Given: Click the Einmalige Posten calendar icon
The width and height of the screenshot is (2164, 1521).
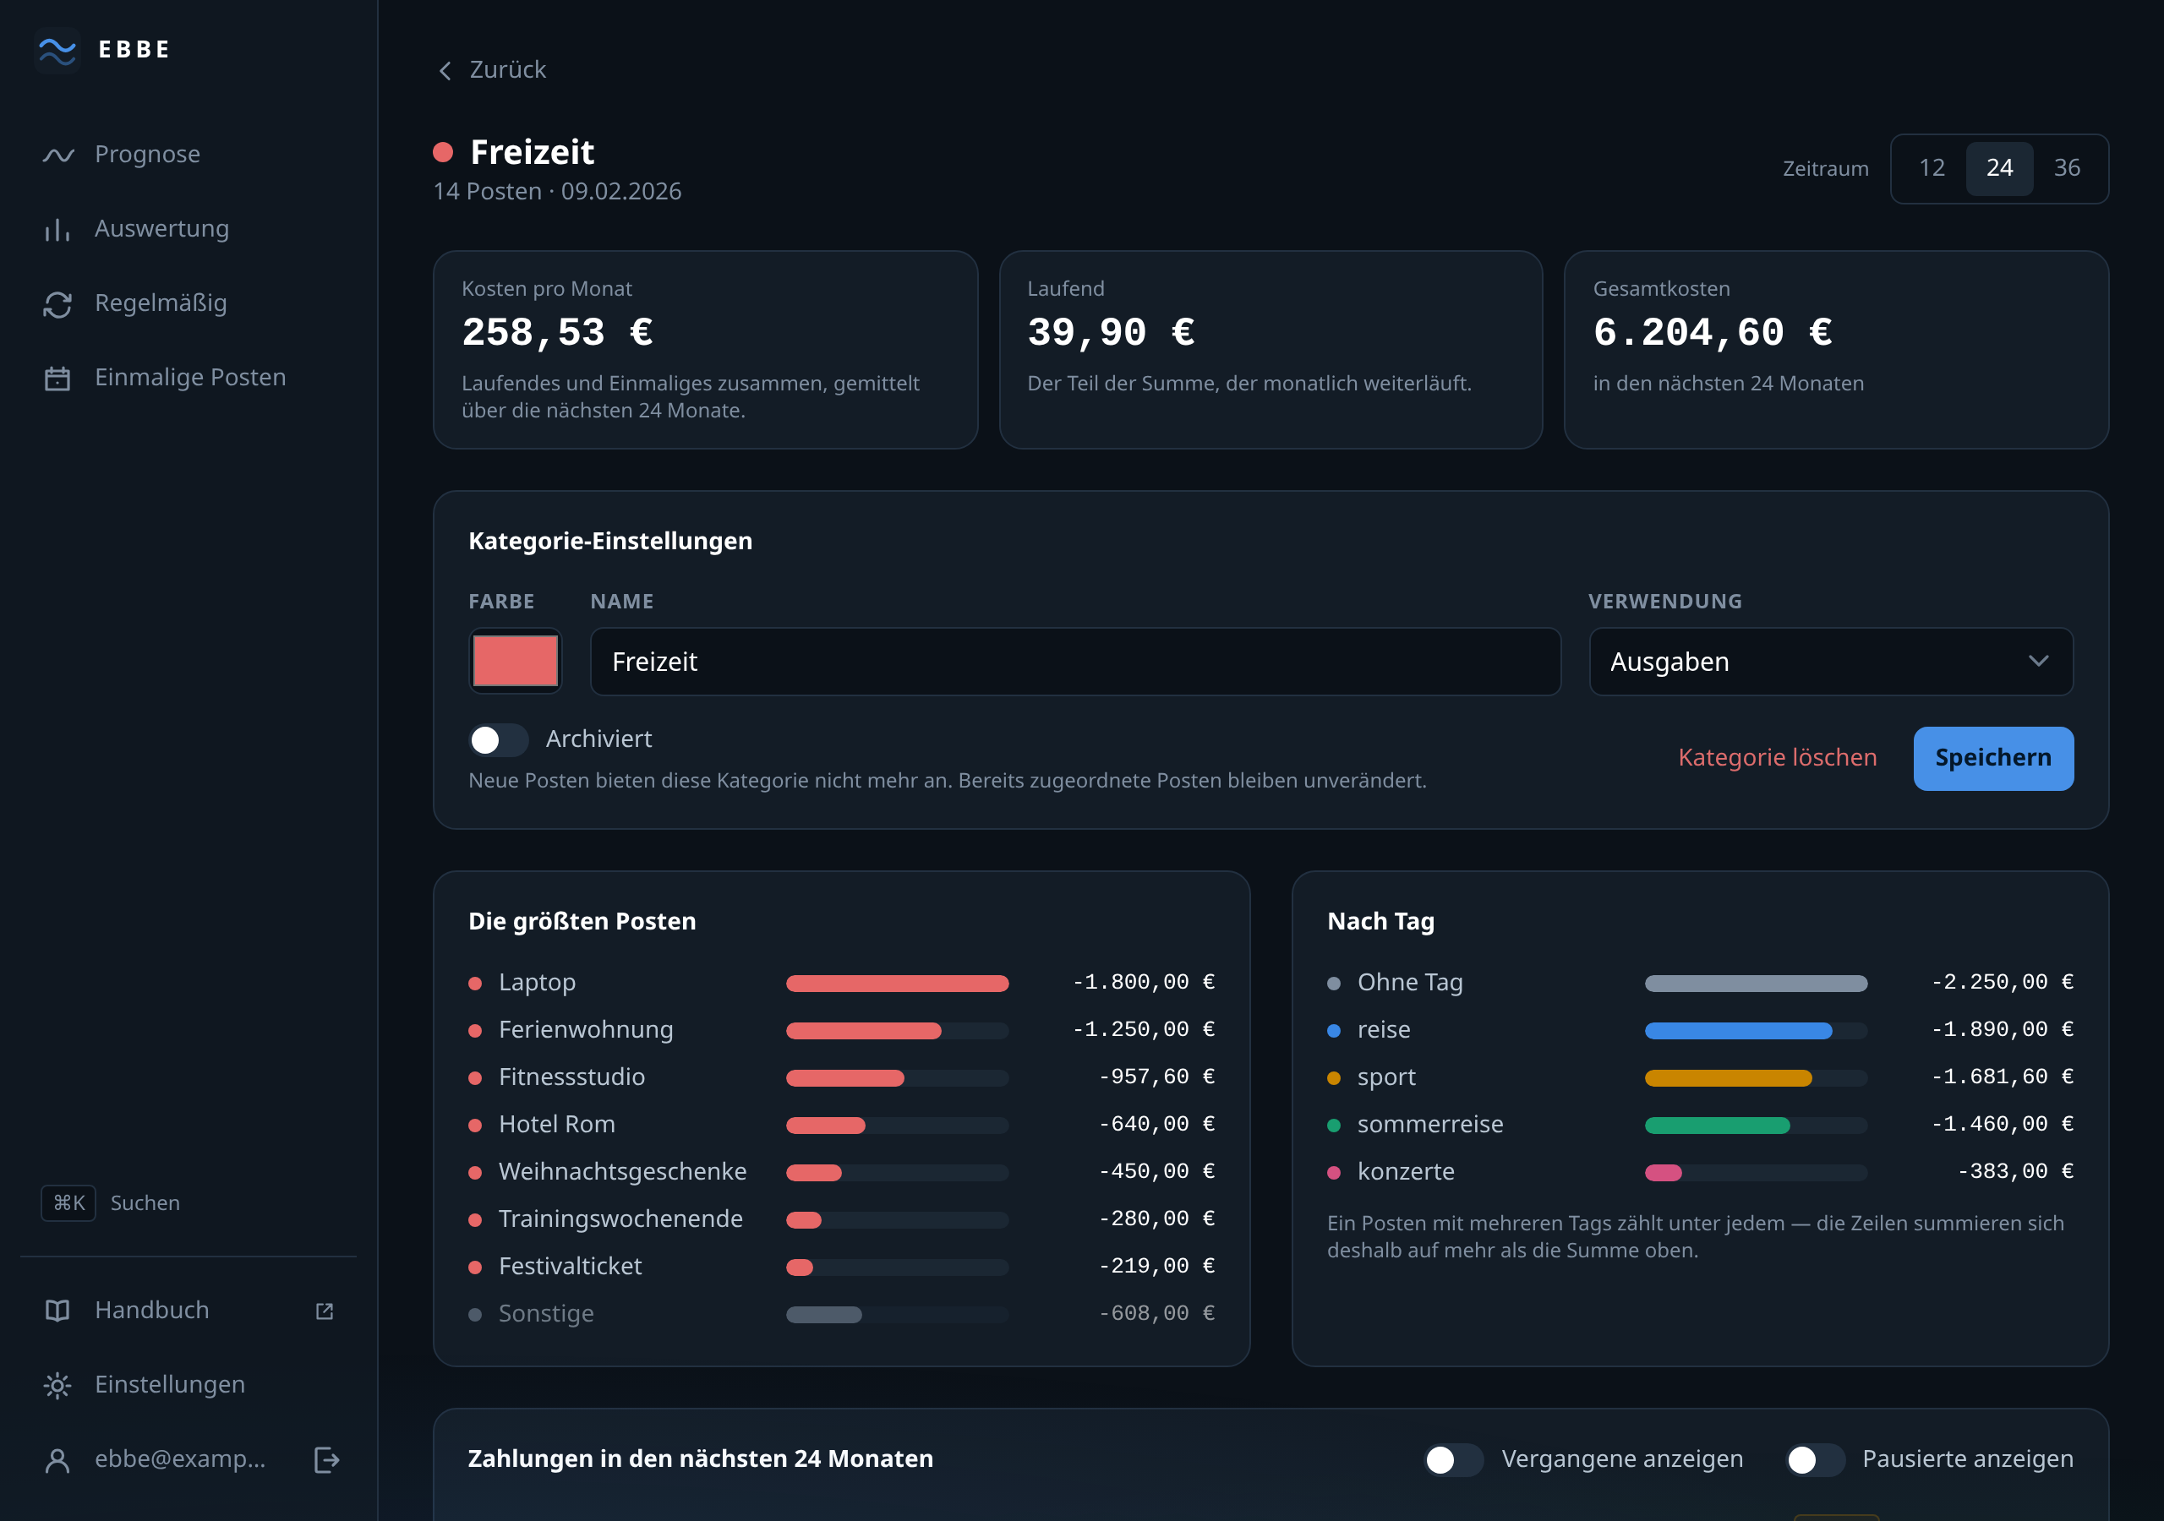Looking at the screenshot, I should click(57, 378).
